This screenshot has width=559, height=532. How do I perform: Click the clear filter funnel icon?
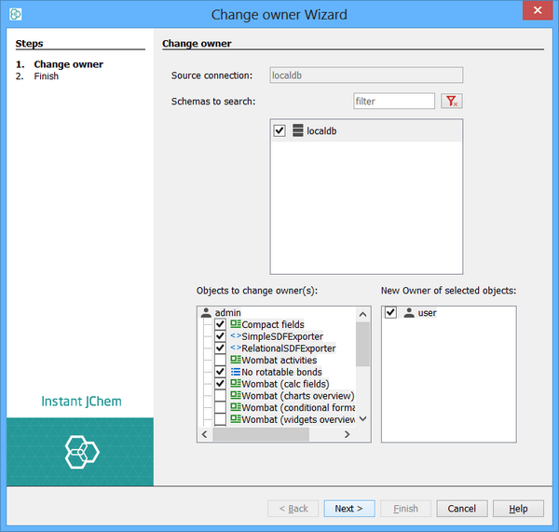[x=452, y=102]
